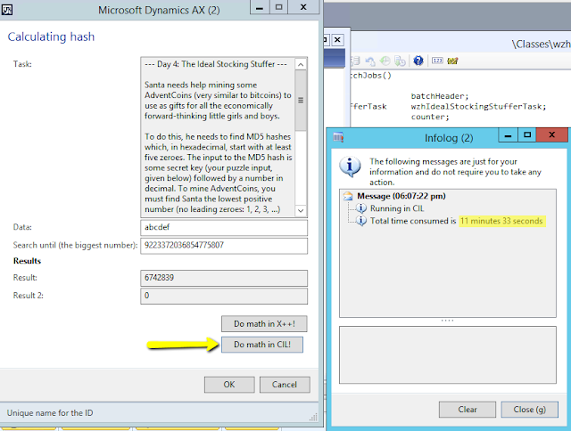Click the 'Calculating hash' heading

[51, 37]
